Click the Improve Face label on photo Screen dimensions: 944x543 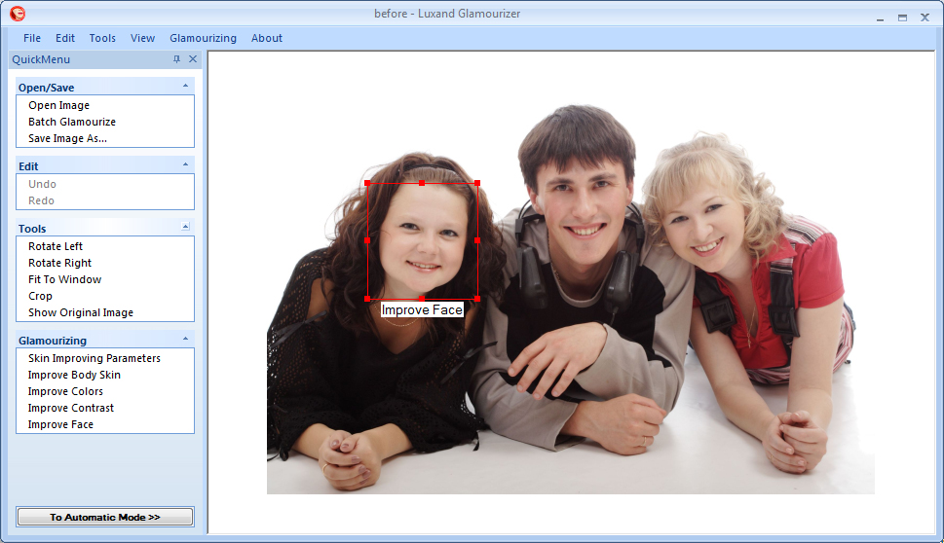pyautogui.click(x=422, y=310)
